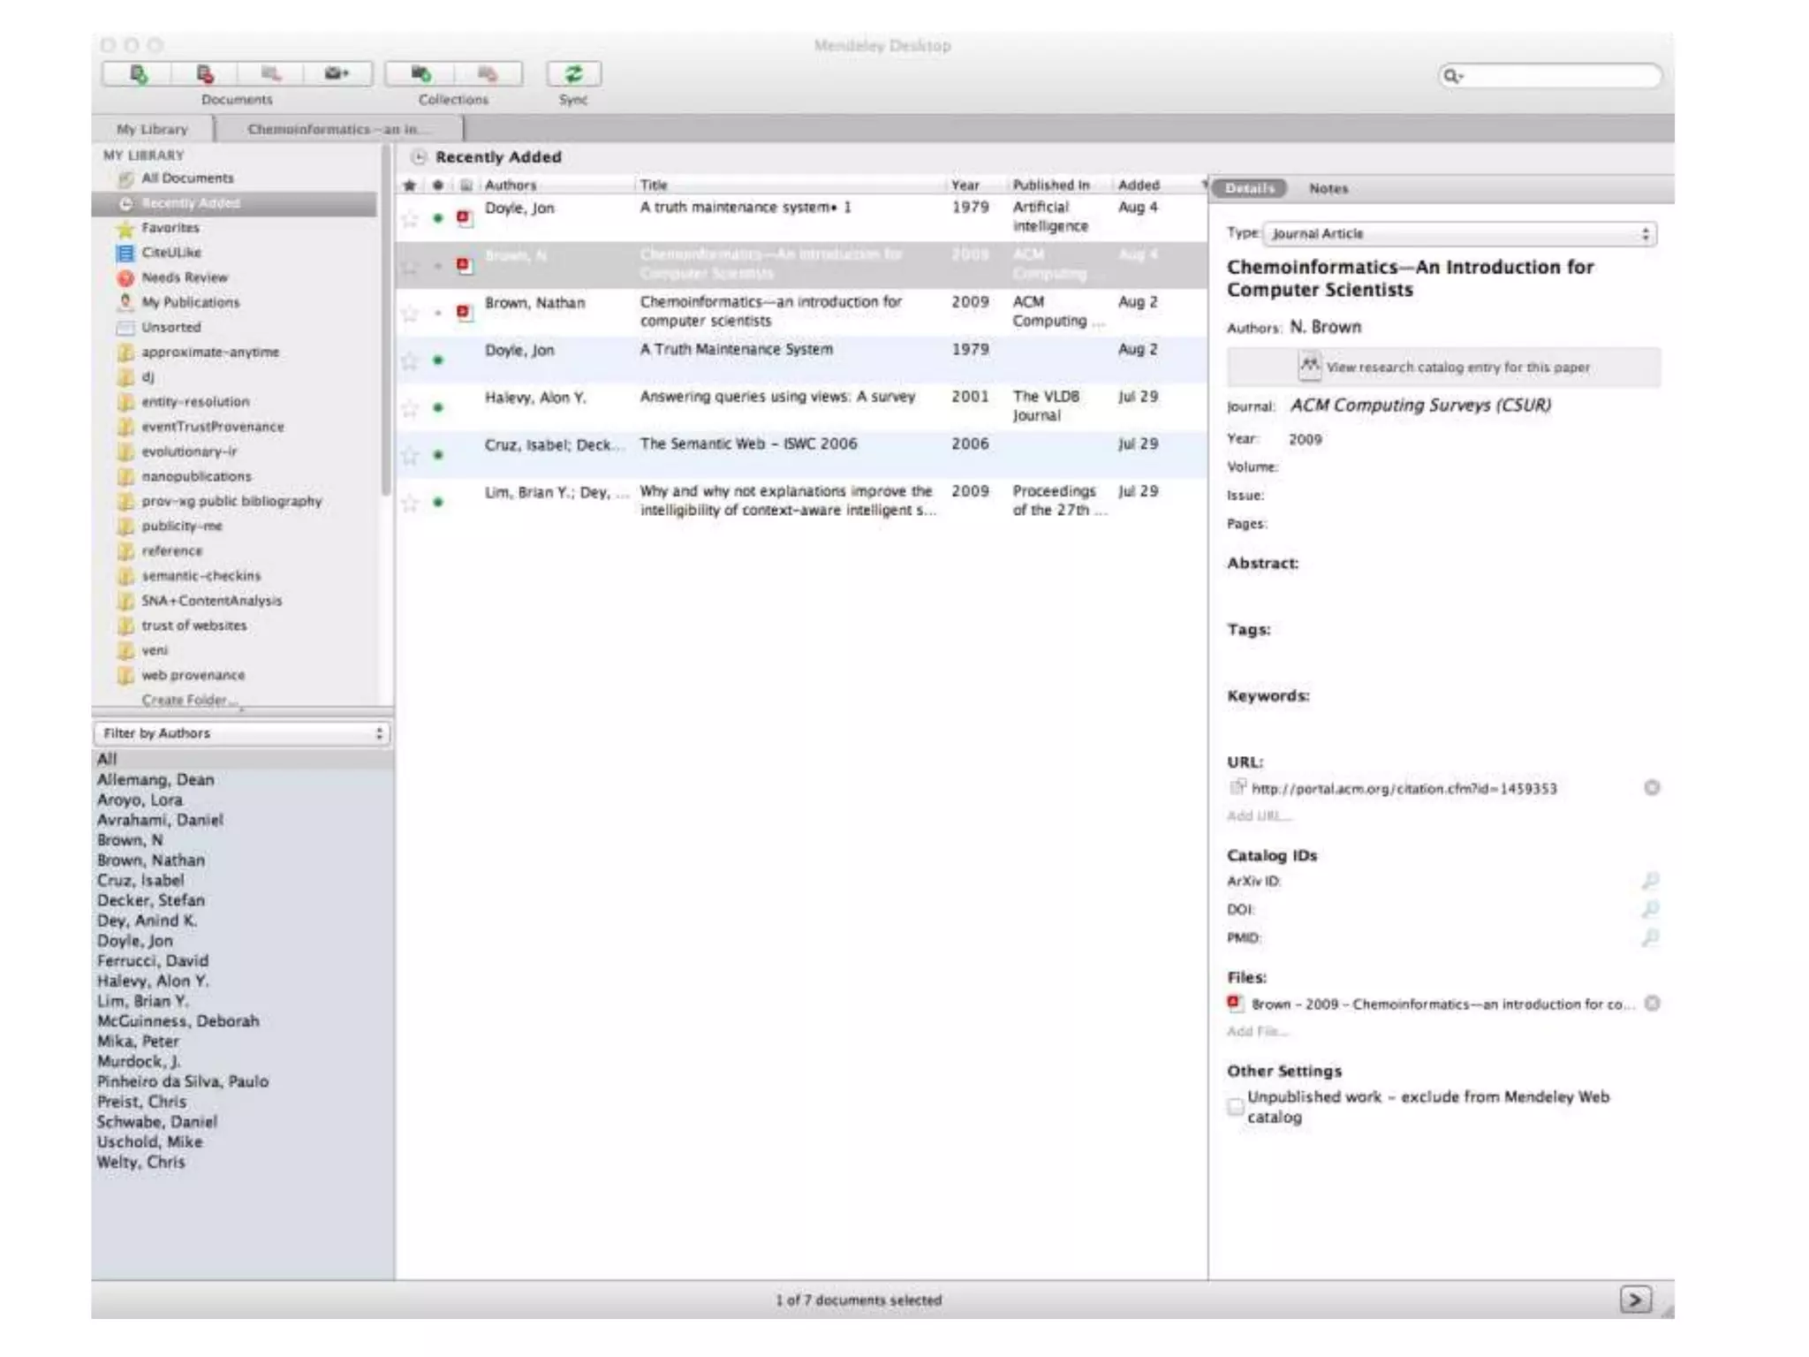
Task: Click the arrow icon in status bar
Action: (1635, 1300)
